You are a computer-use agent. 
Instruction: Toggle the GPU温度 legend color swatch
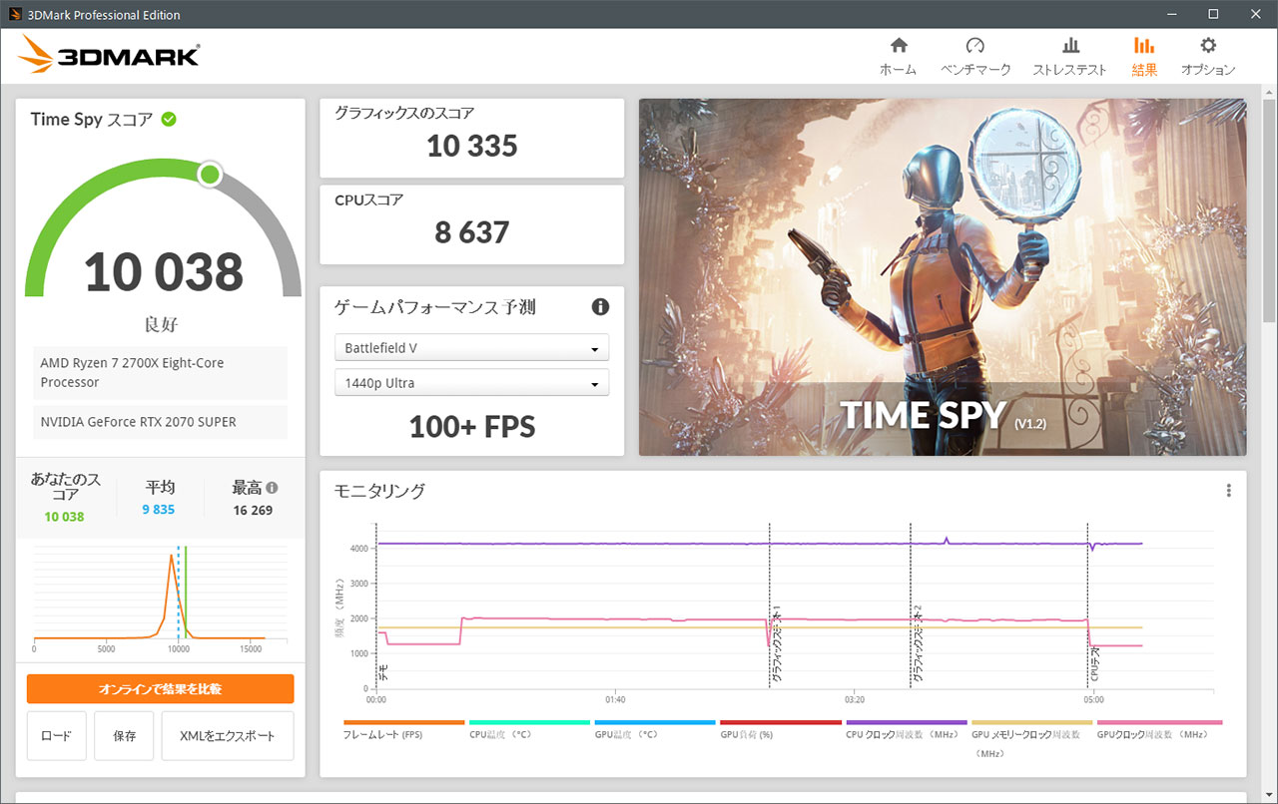click(x=655, y=722)
